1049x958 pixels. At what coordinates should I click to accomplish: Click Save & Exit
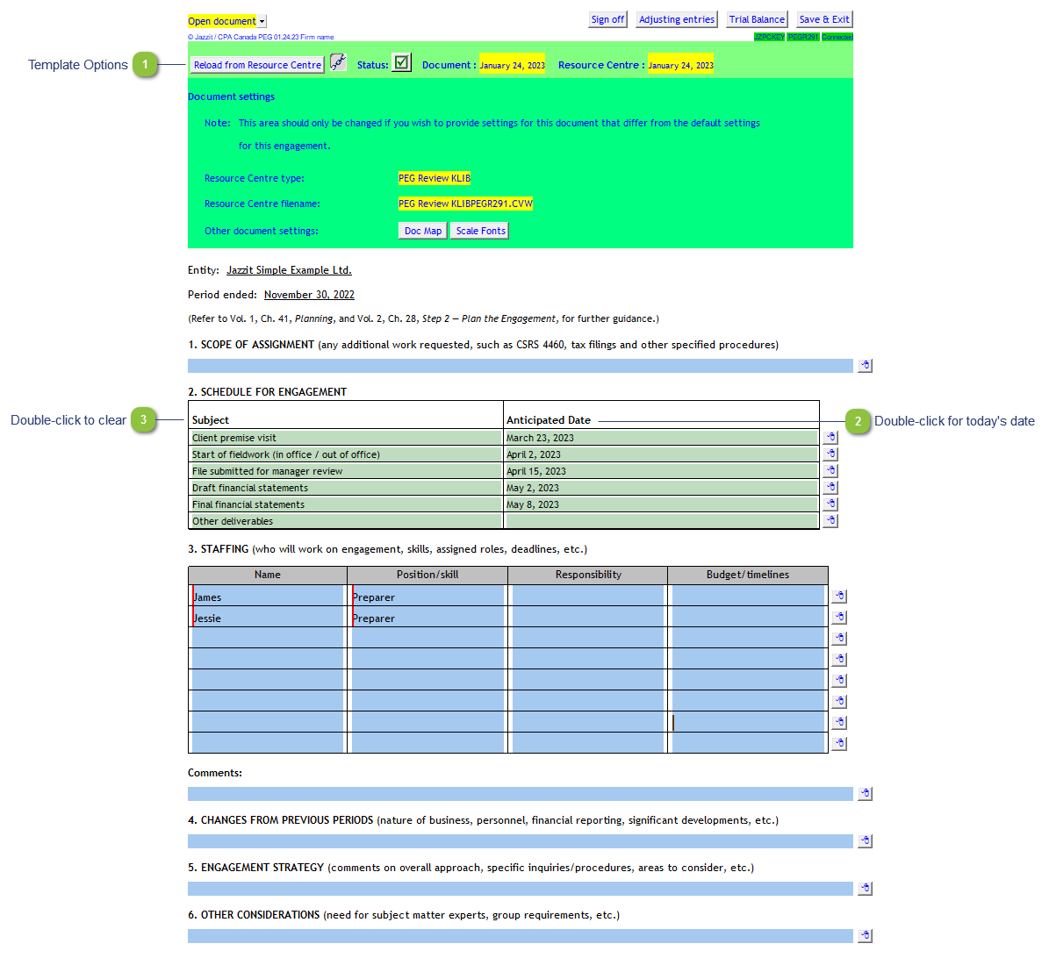click(824, 19)
